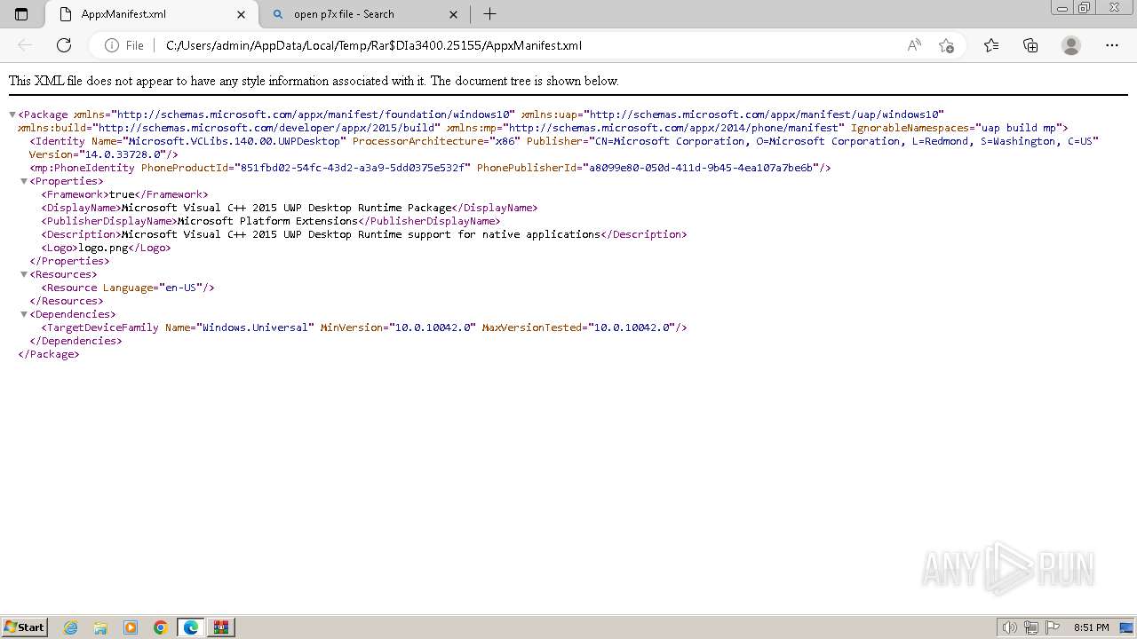Click the DisplayName runtime package text
The width and height of the screenshot is (1137, 639).
[289, 208]
